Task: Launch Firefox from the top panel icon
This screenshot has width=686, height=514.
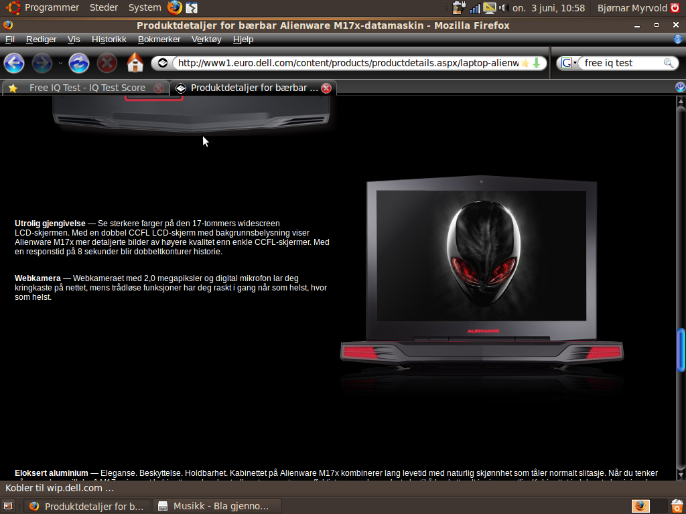Action: [174, 7]
